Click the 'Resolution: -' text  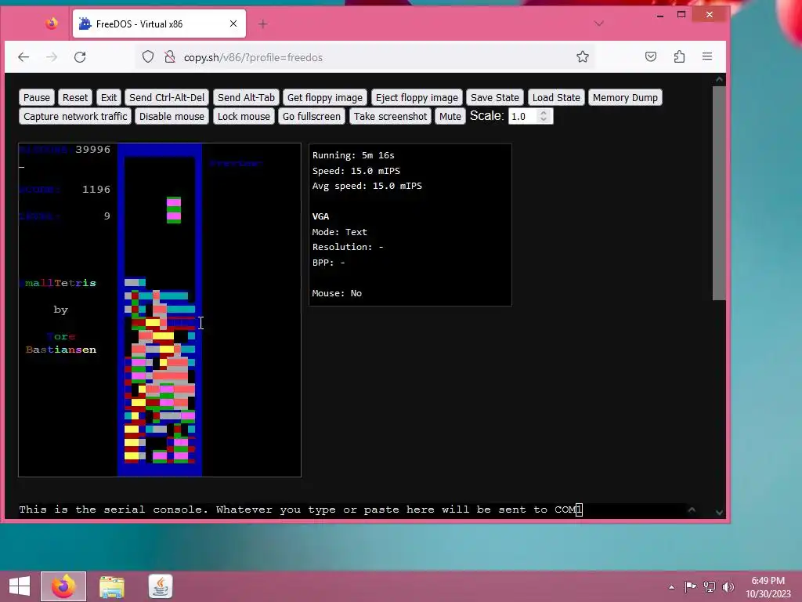pyautogui.click(x=348, y=247)
